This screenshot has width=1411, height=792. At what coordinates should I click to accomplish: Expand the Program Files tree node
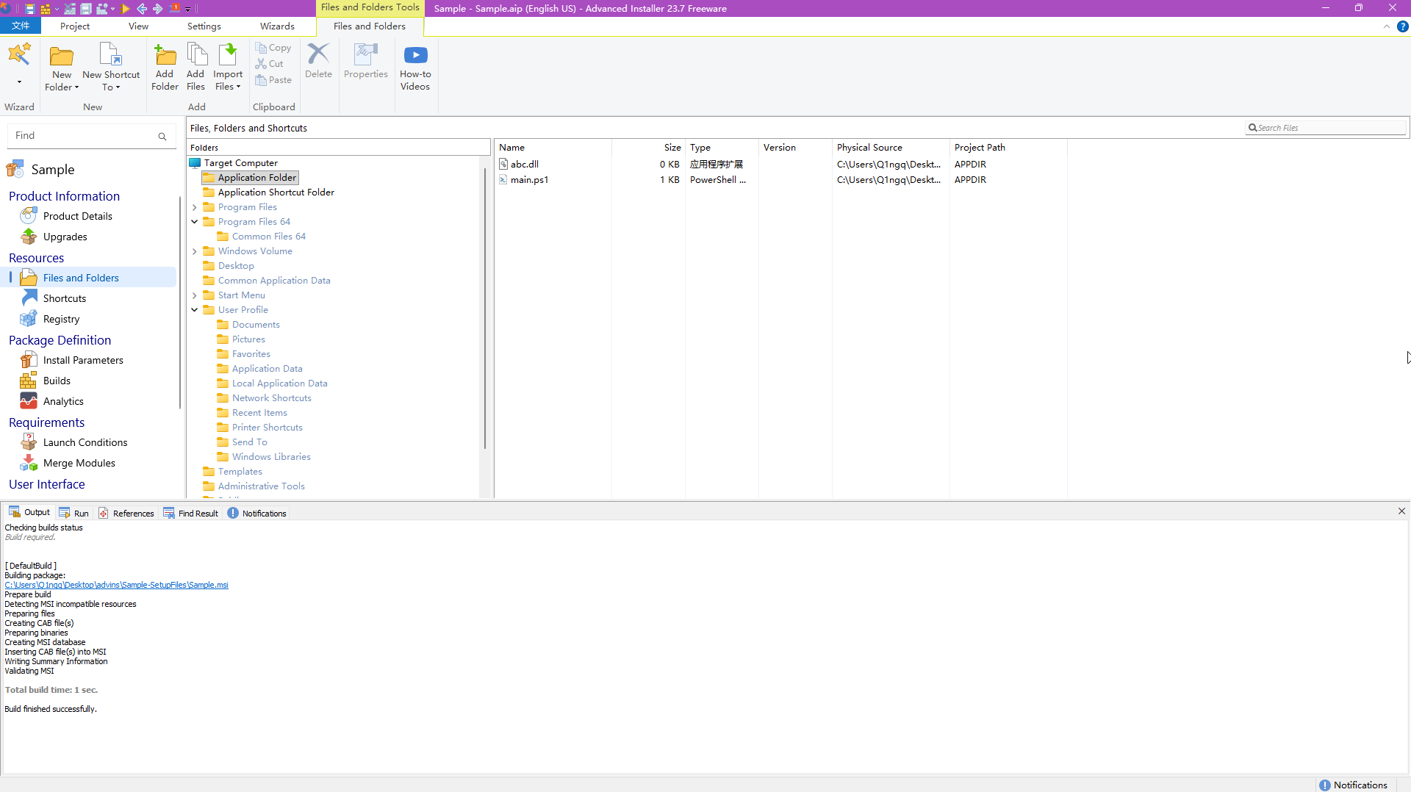coord(195,207)
